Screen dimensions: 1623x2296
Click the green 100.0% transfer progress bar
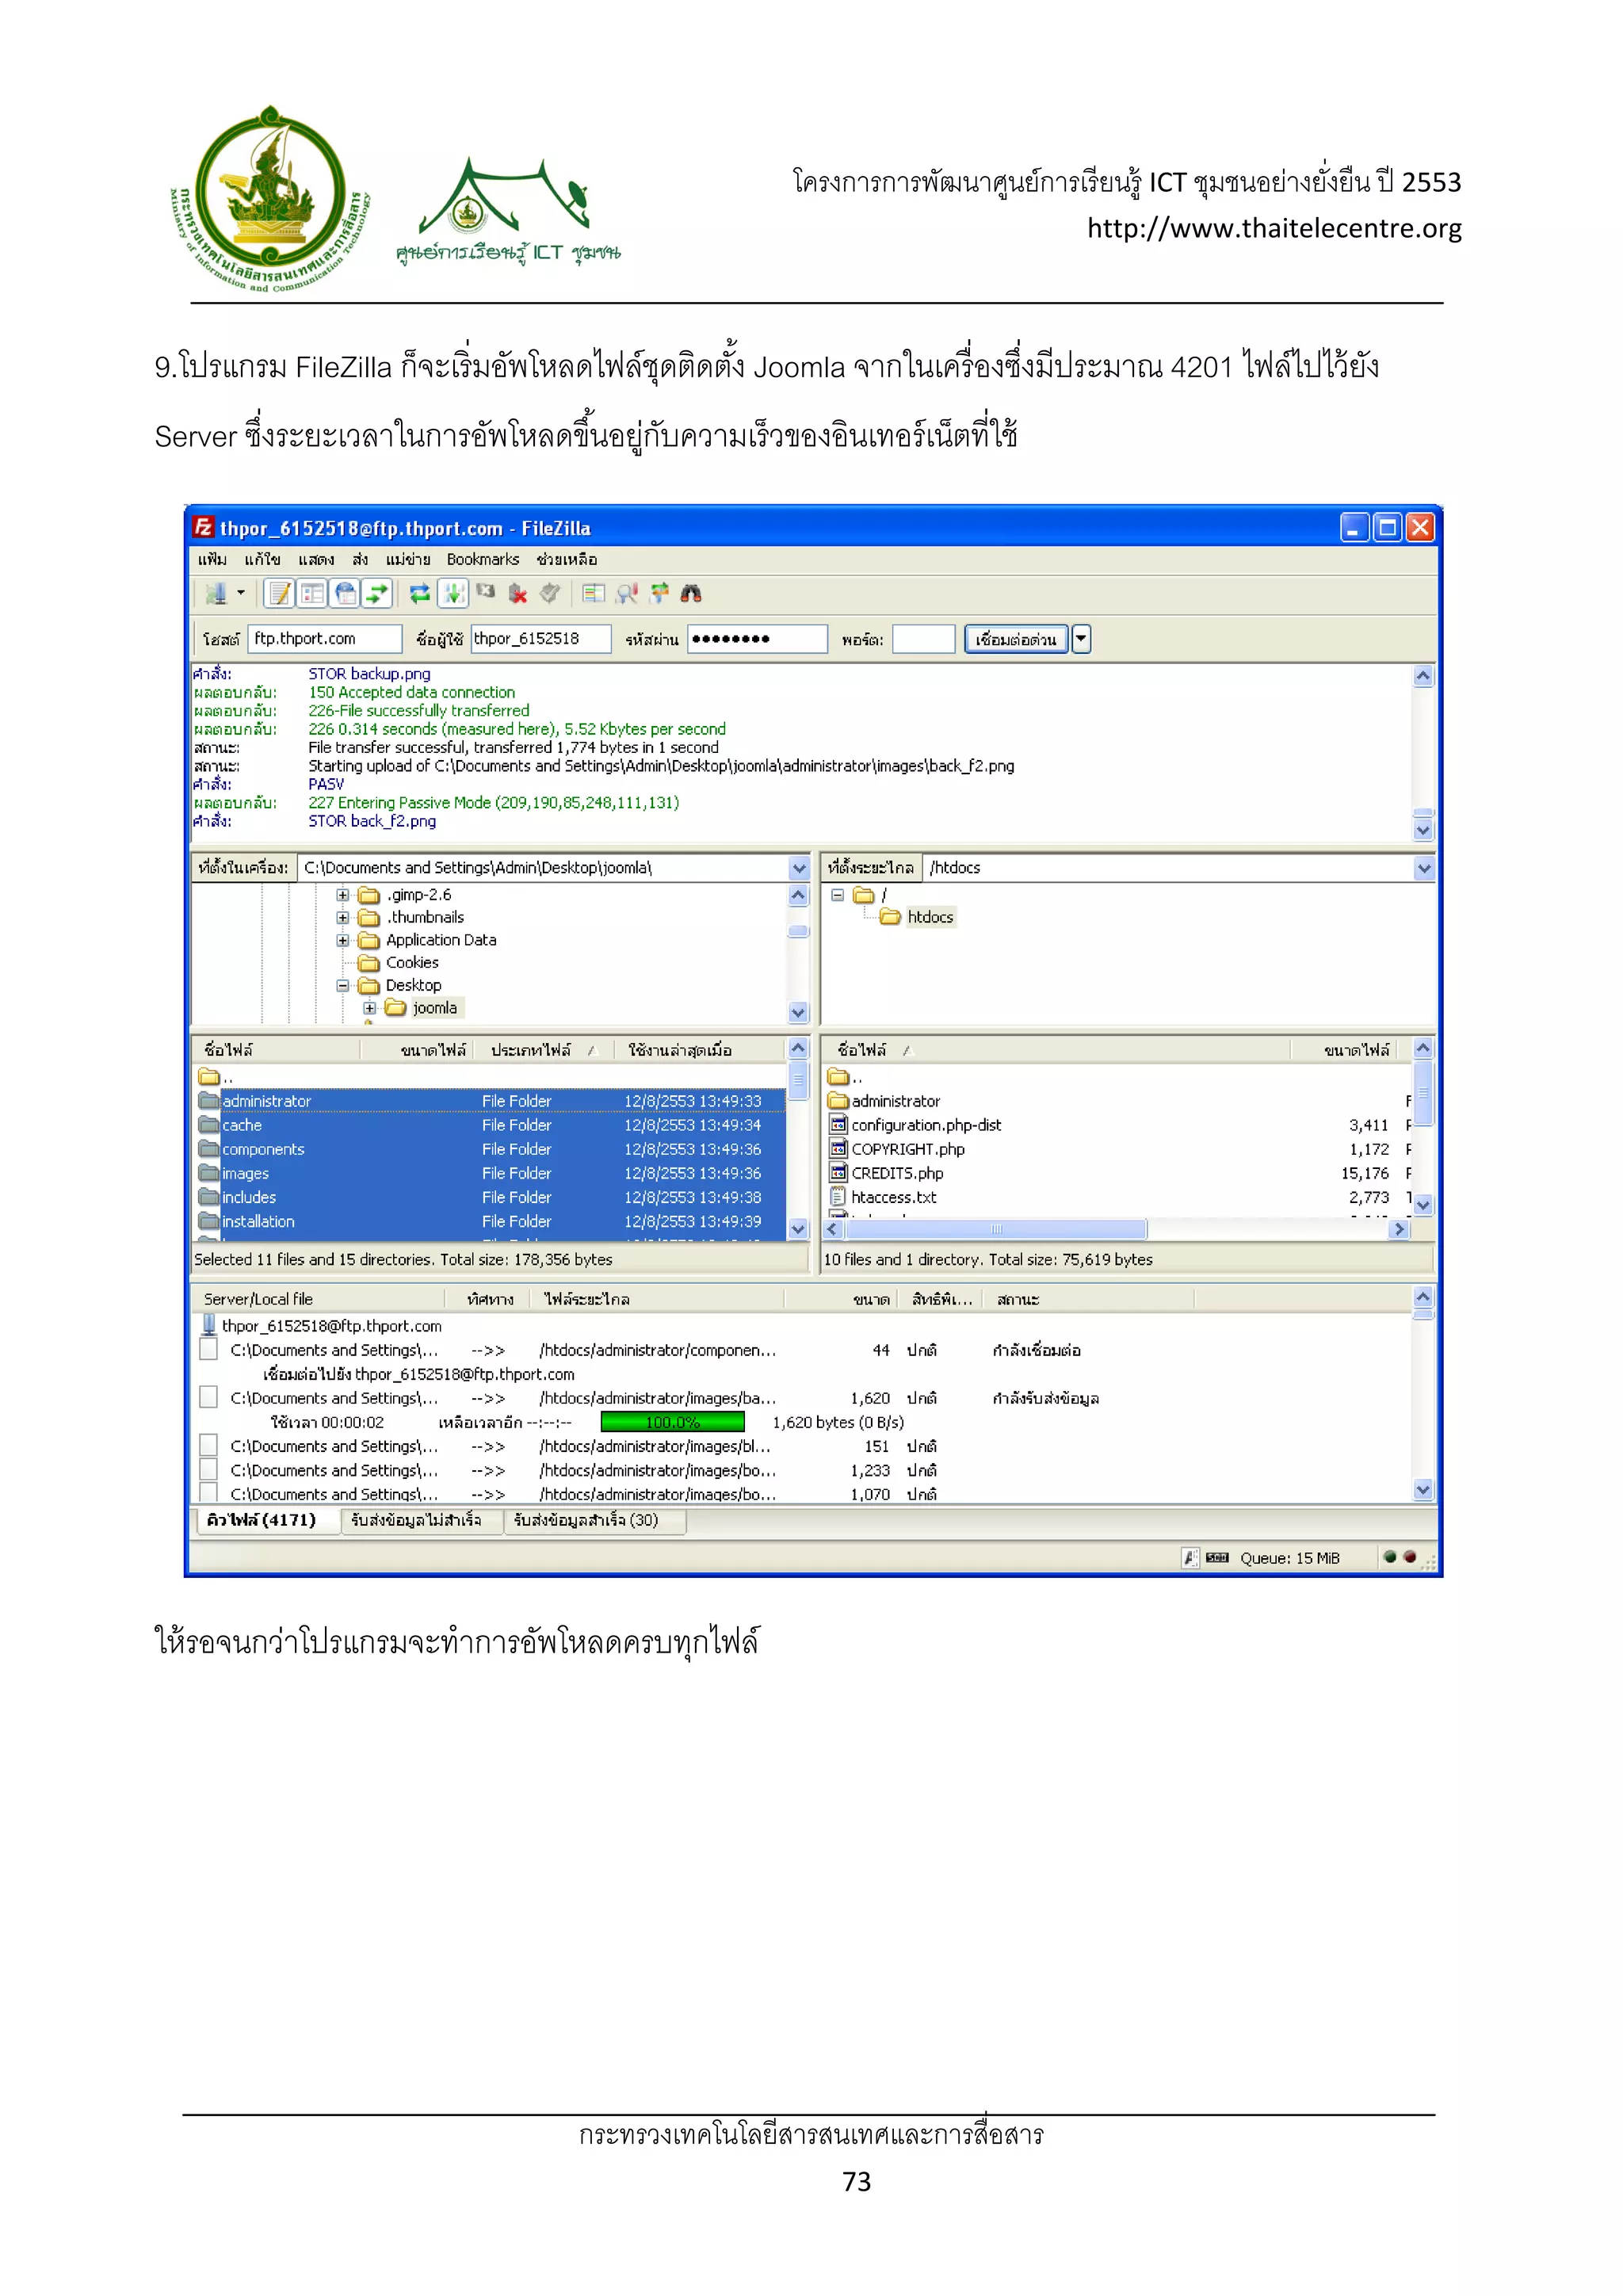click(x=672, y=1422)
